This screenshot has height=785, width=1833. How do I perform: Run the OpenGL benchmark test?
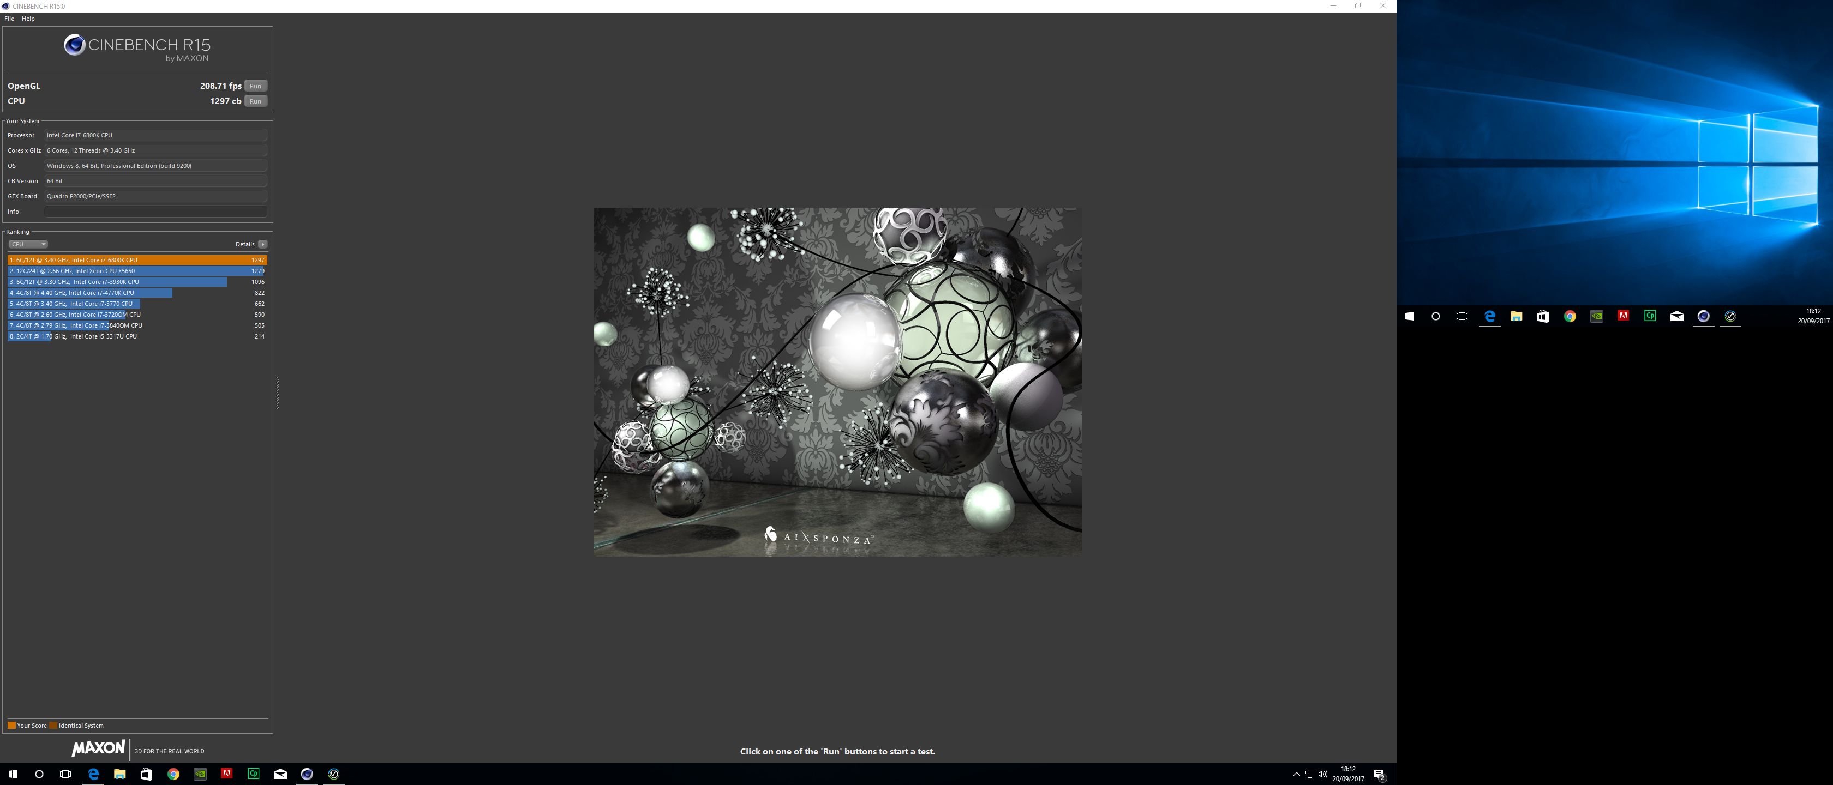click(255, 86)
